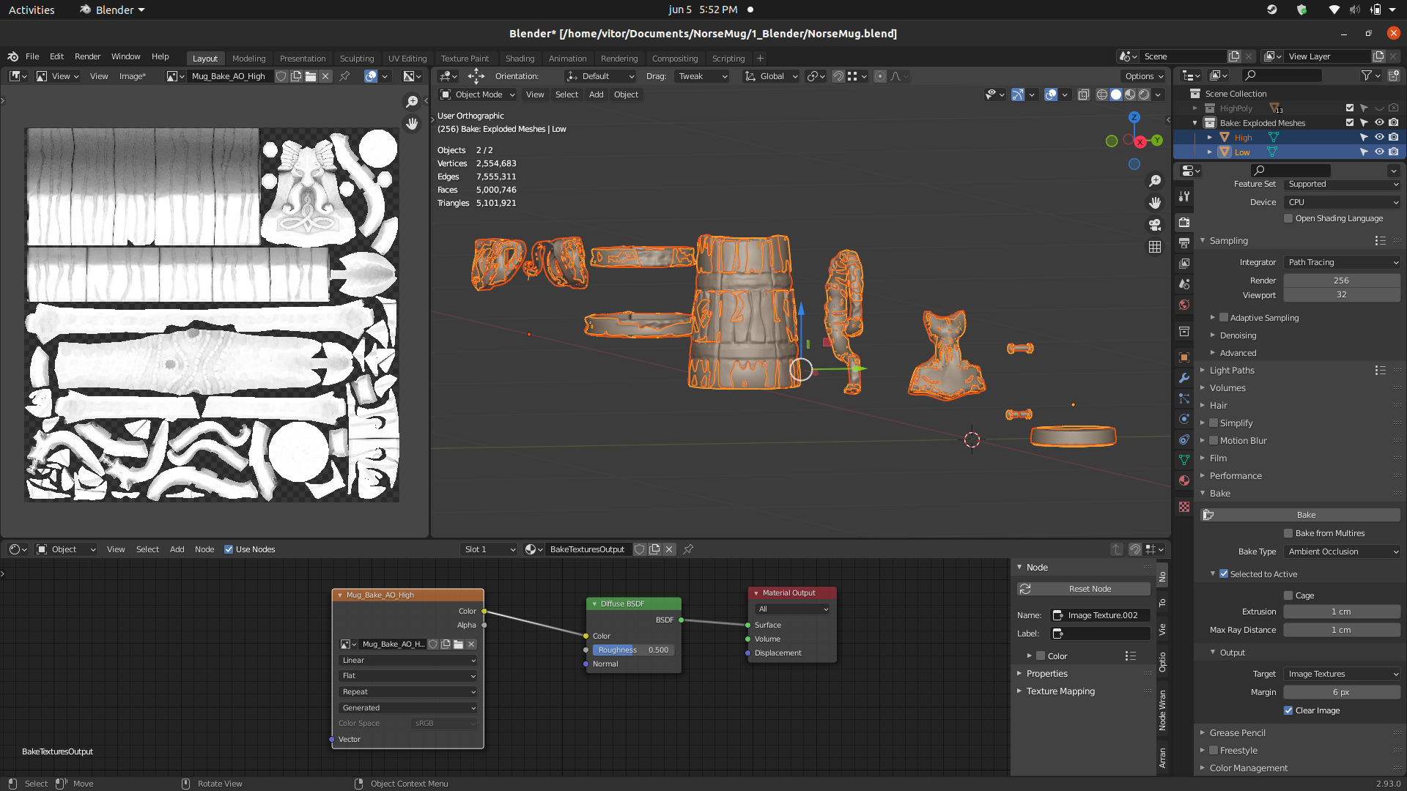
Task: Open the Render properties tab icon
Action: [x=1184, y=222]
